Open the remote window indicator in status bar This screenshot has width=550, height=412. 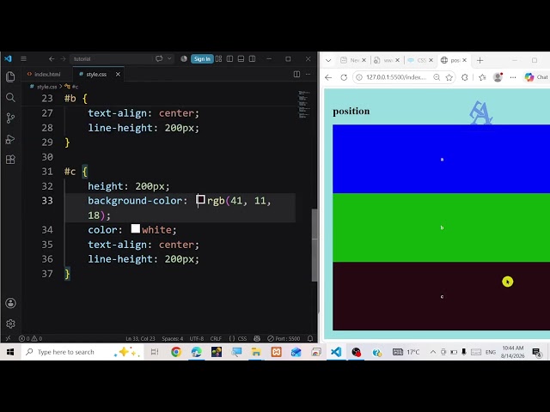[x=8, y=338]
